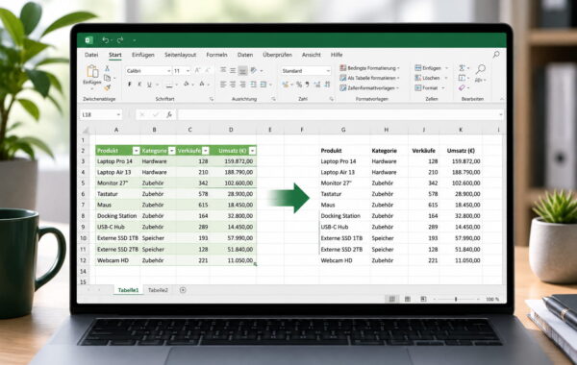This screenshot has height=365, width=577.
Task: Align text left in Ausrichtung group
Action: click(x=223, y=85)
